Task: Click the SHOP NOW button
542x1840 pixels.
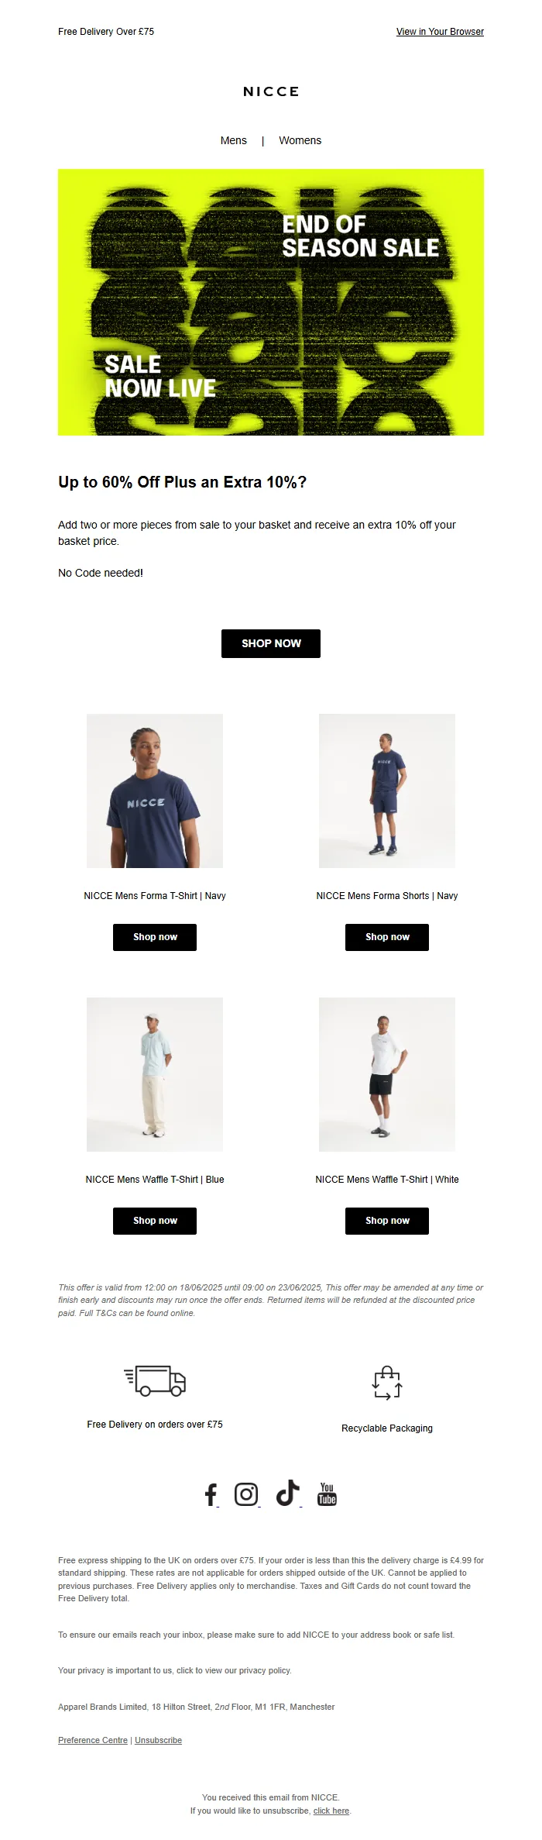Action: click(271, 643)
